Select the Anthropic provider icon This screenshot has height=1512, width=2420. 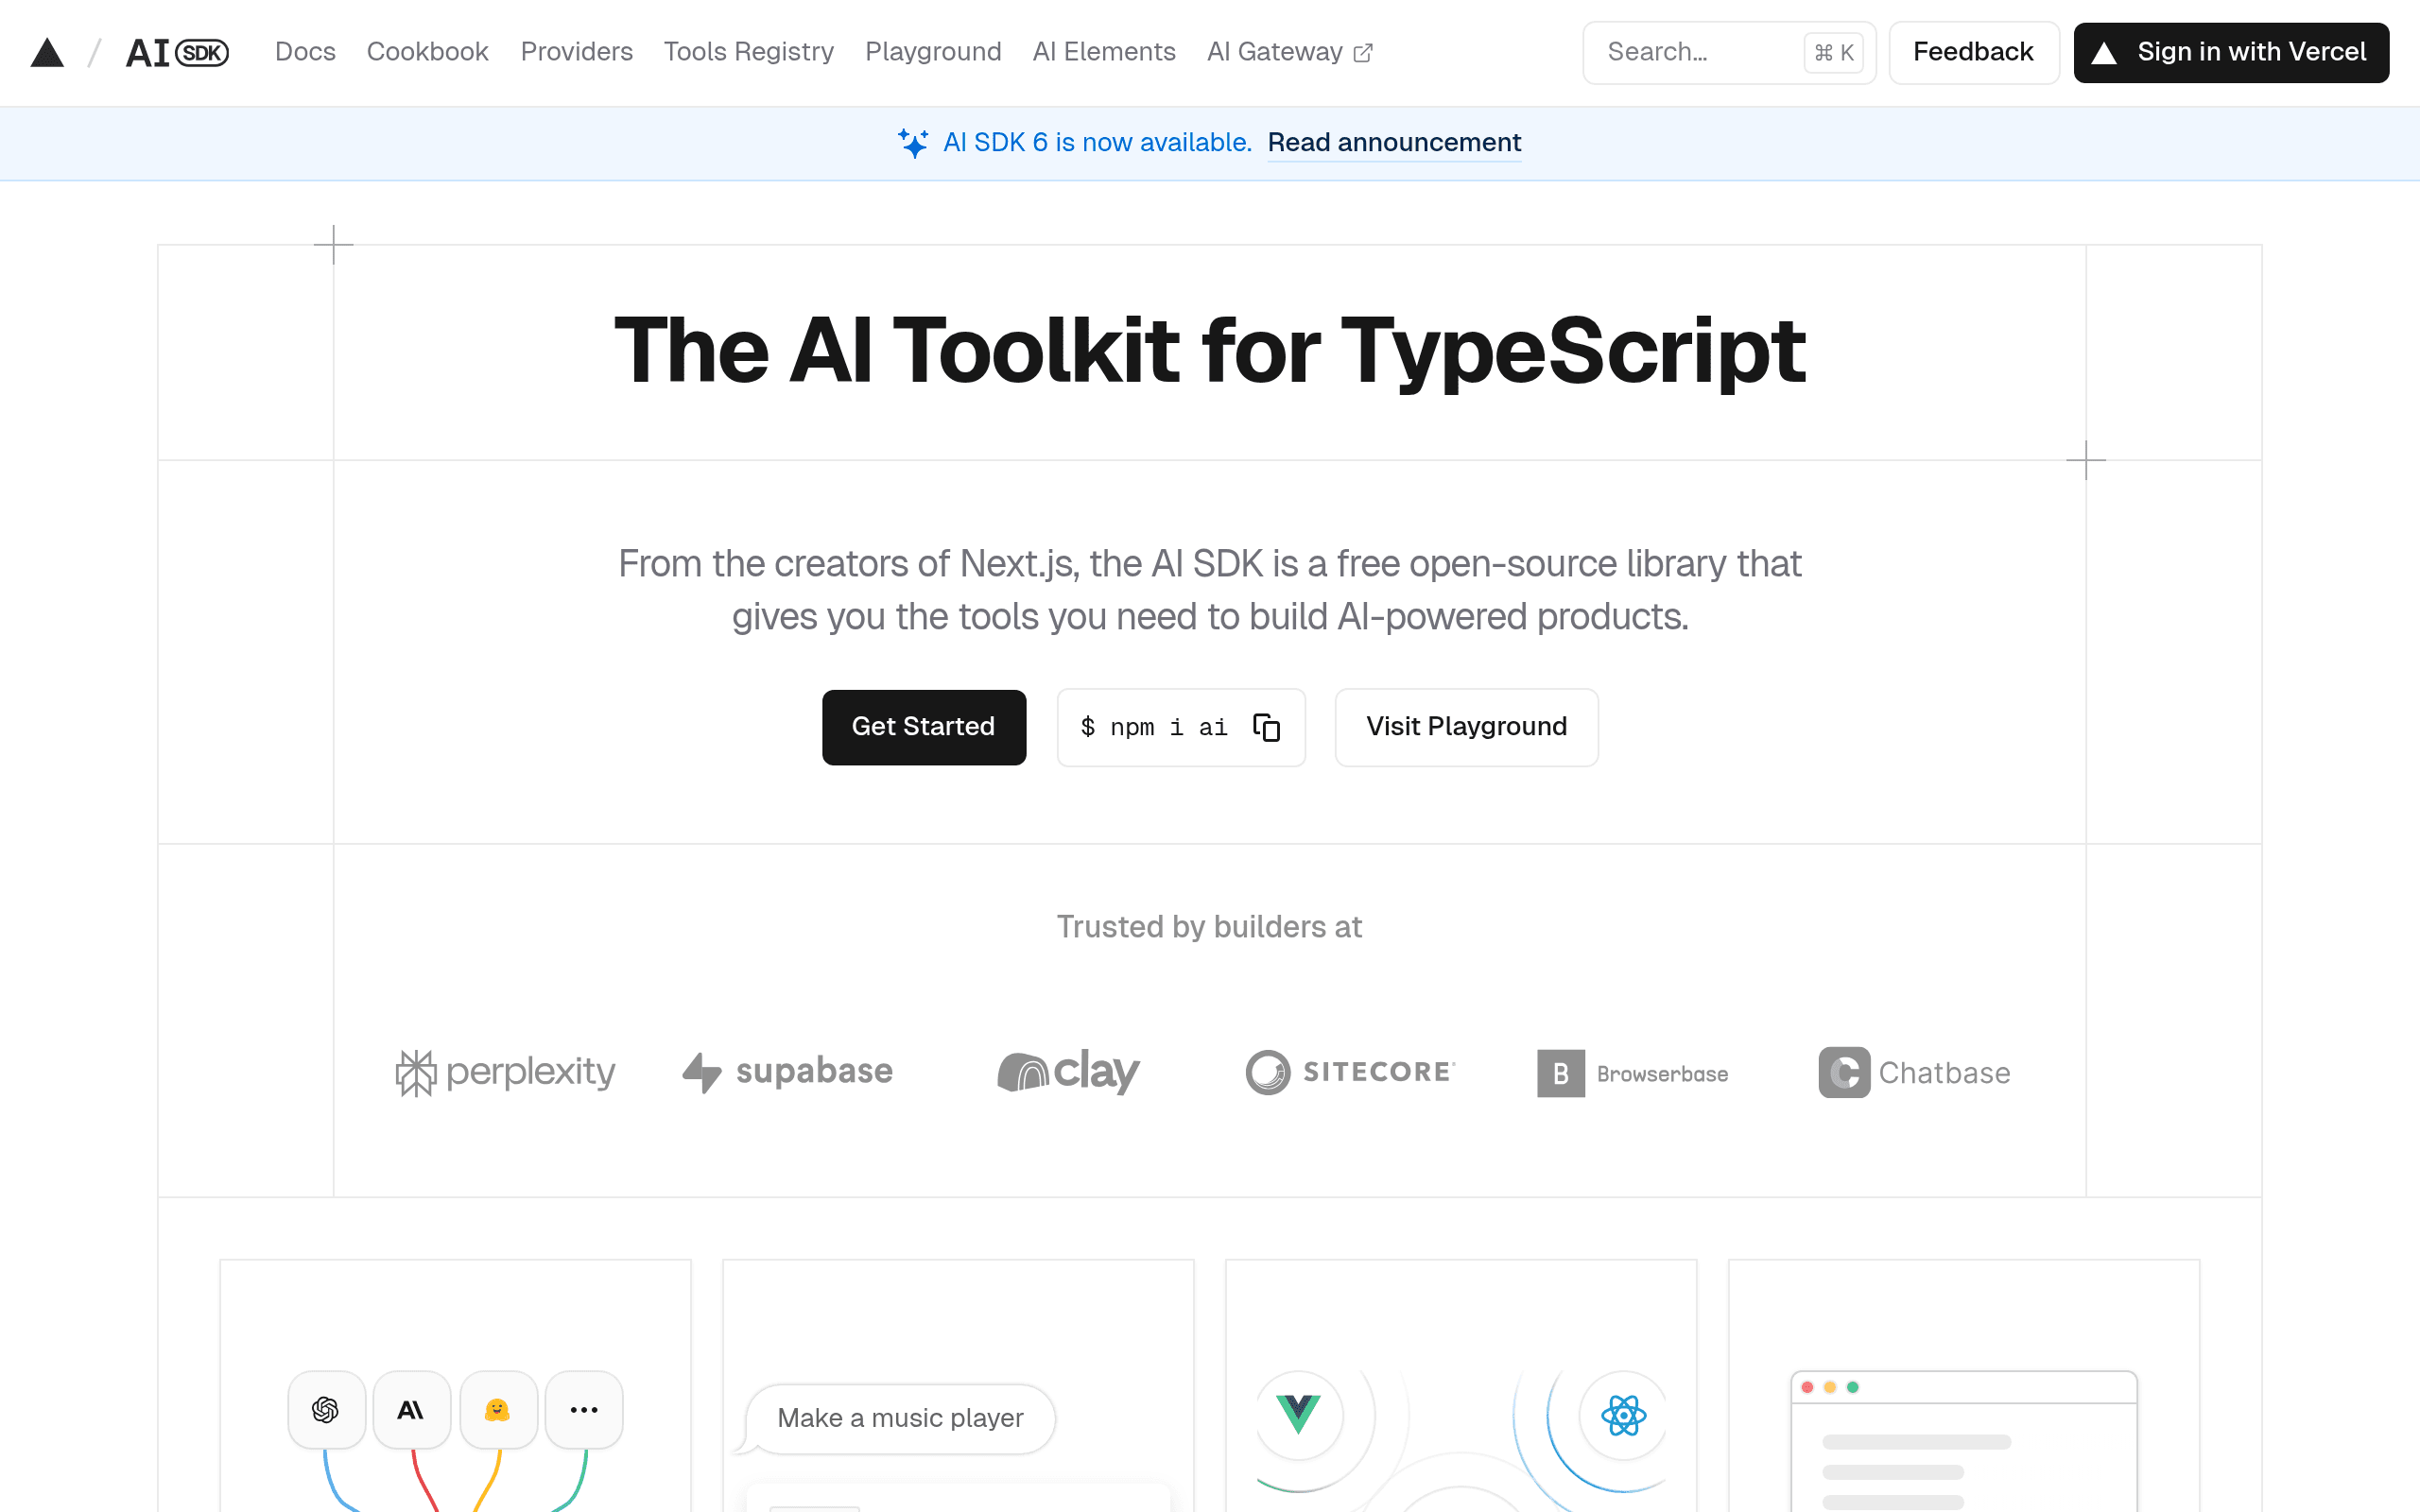click(411, 1410)
